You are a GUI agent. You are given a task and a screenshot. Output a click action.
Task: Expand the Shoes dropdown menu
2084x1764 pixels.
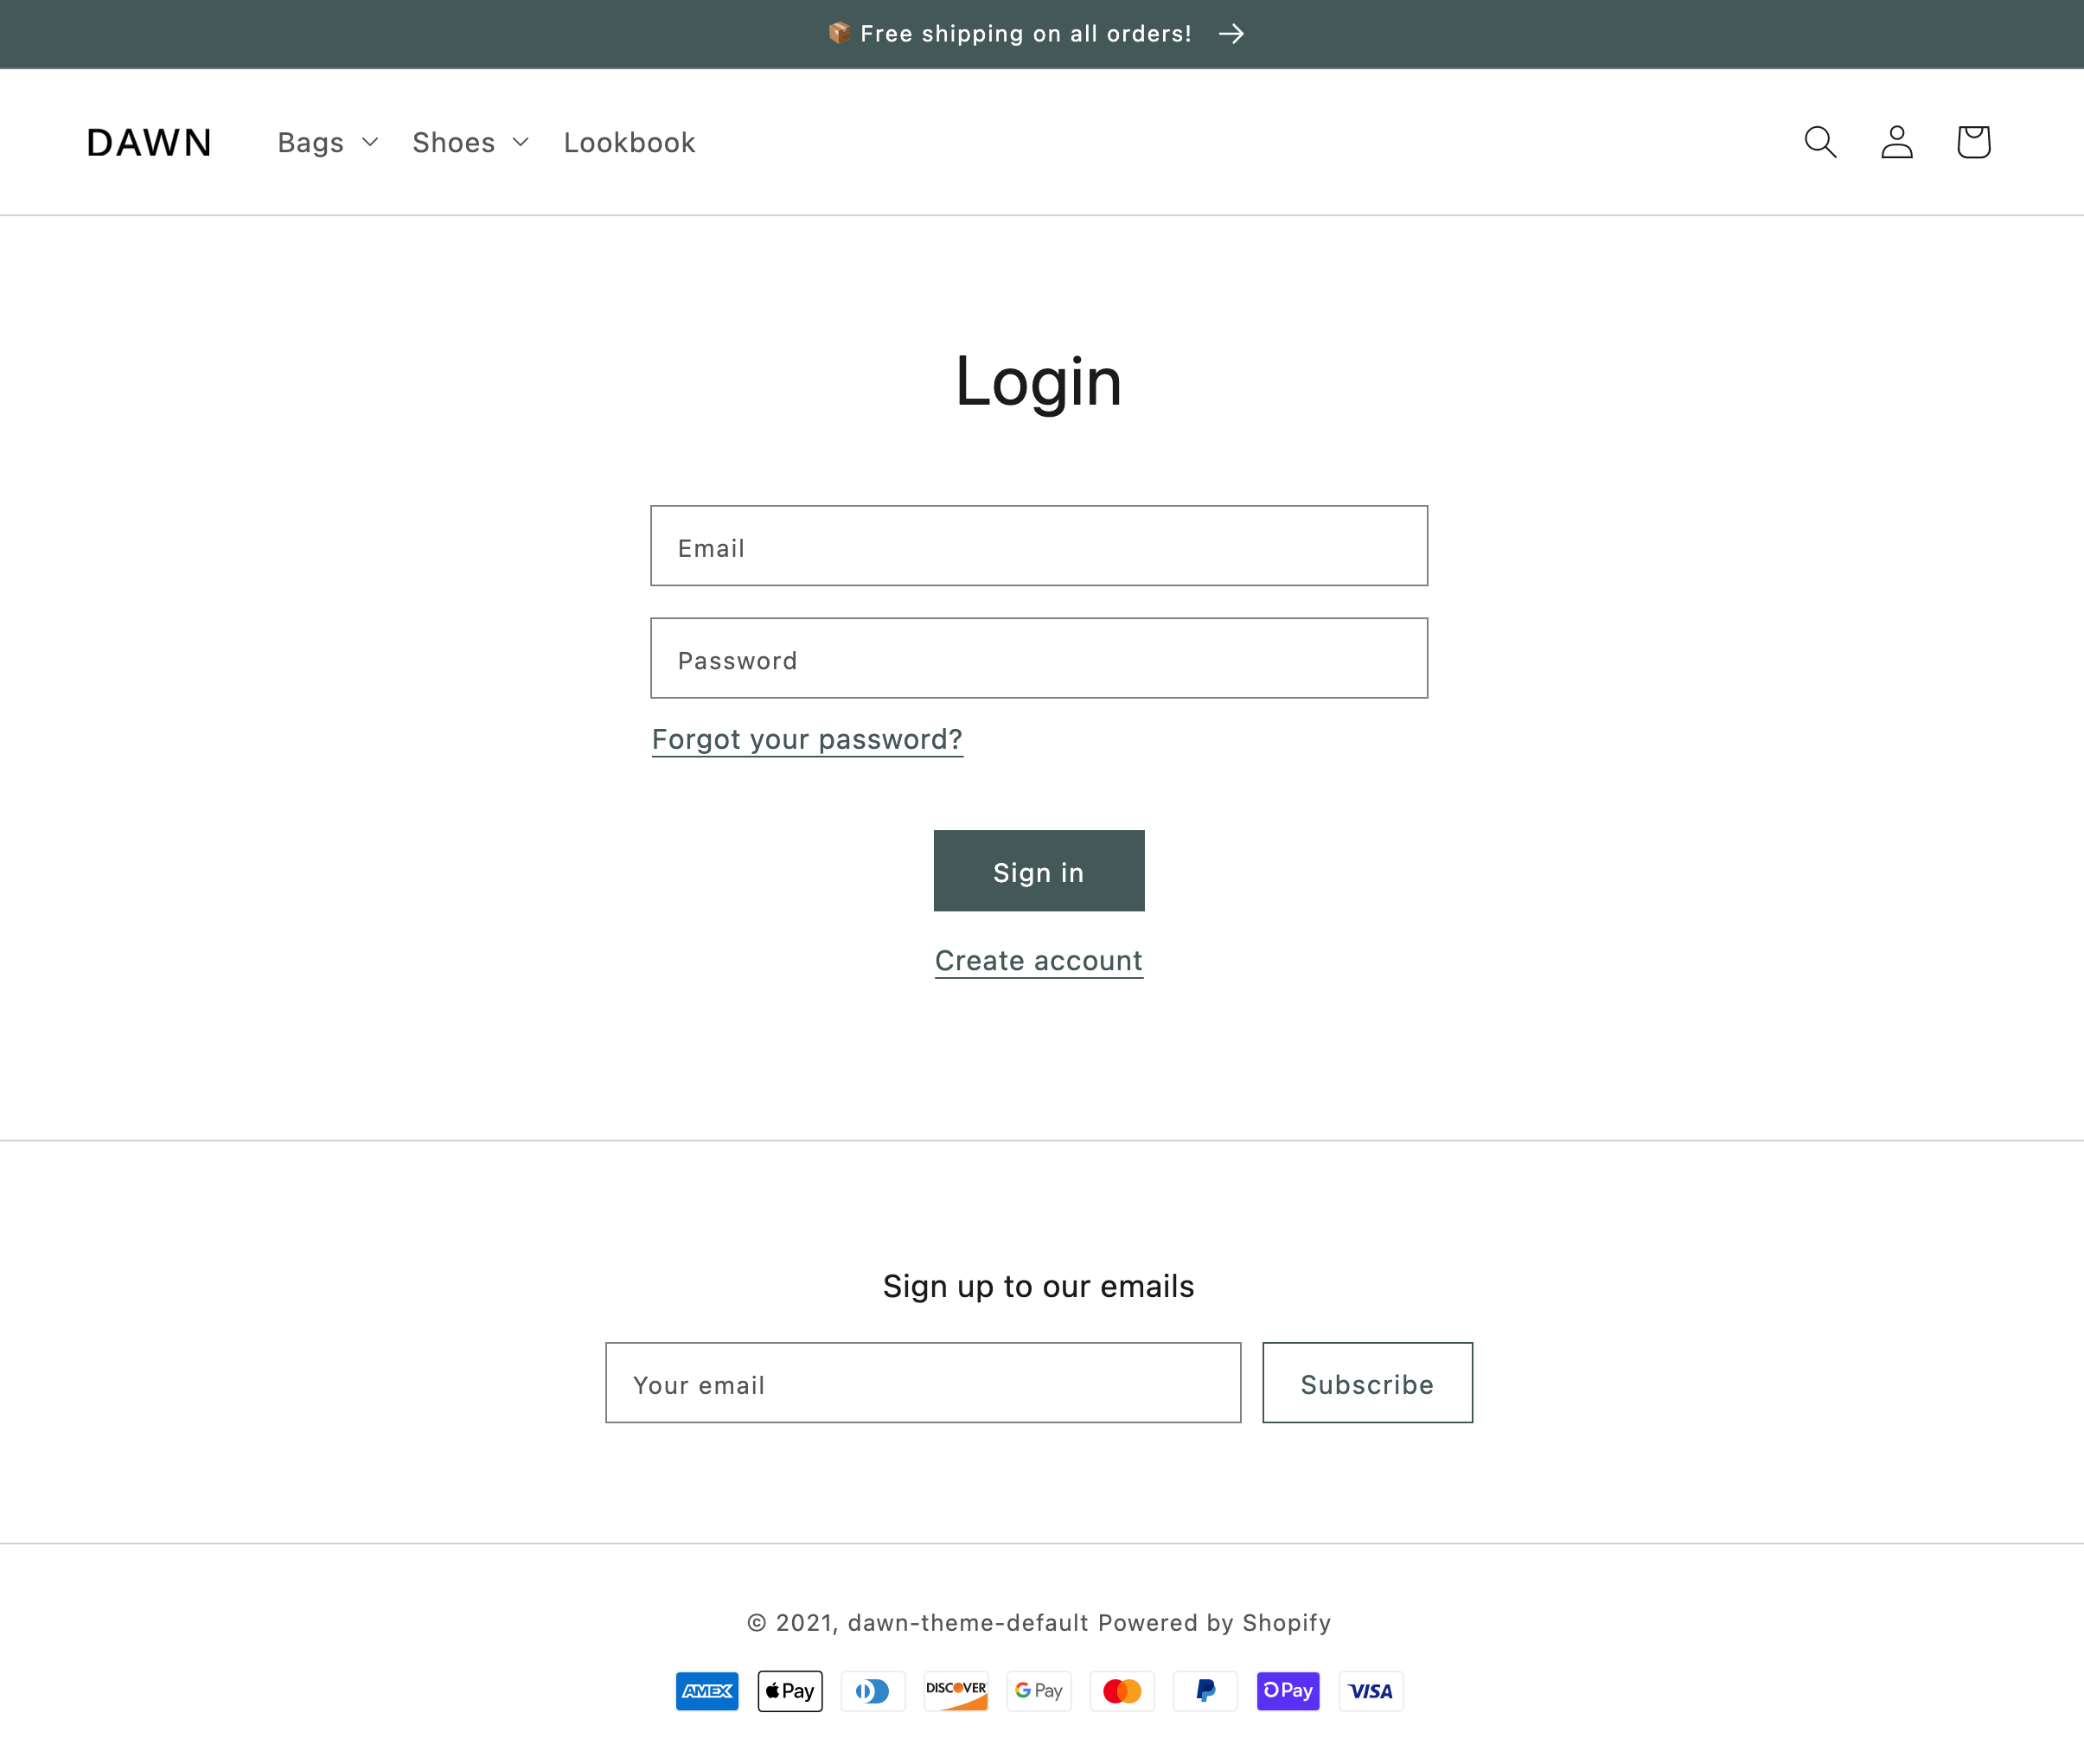pos(470,143)
